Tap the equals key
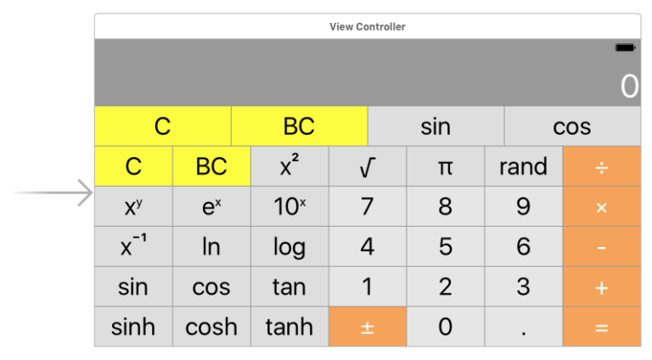The width and height of the screenshot is (652, 360). (602, 327)
